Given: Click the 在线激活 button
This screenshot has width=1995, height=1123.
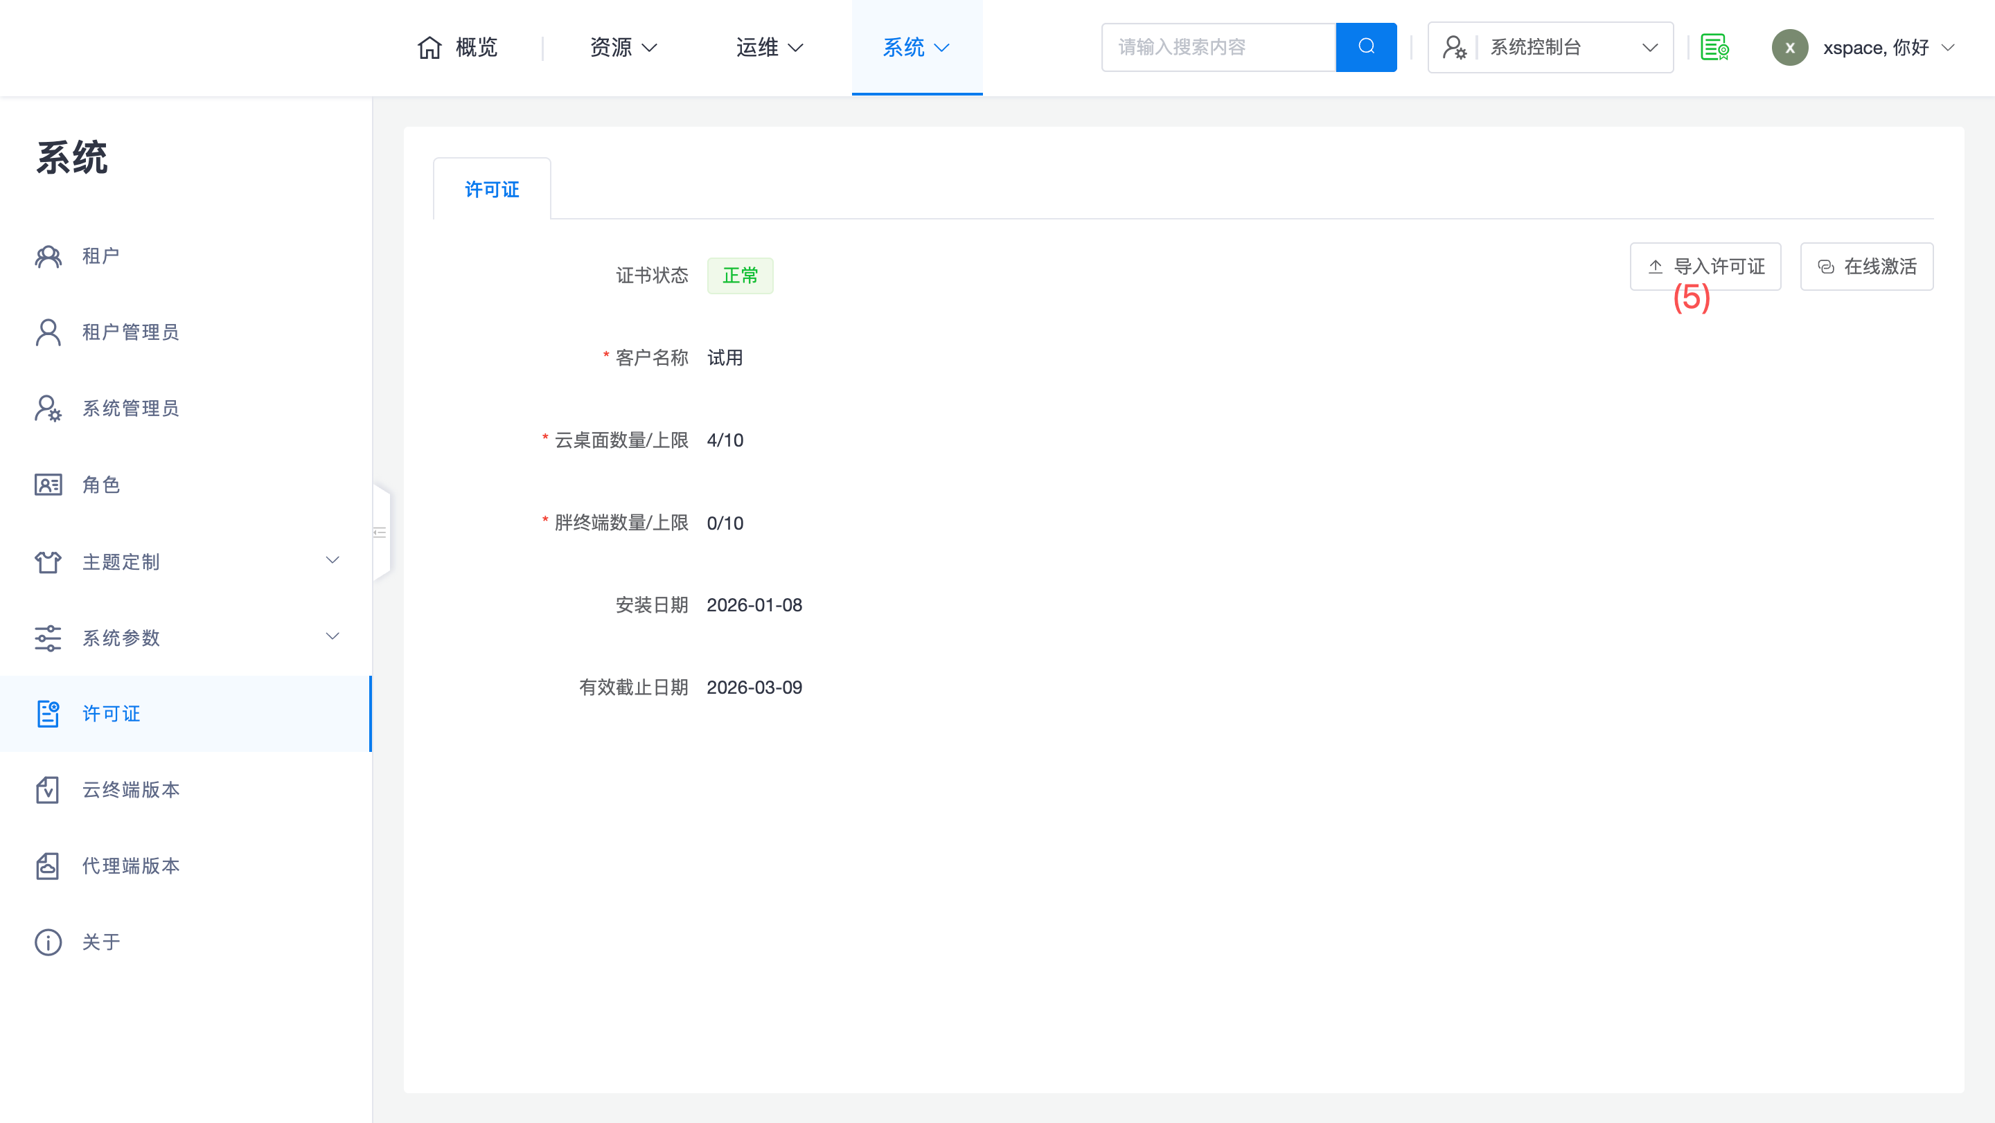Looking at the screenshot, I should coord(1866,267).
